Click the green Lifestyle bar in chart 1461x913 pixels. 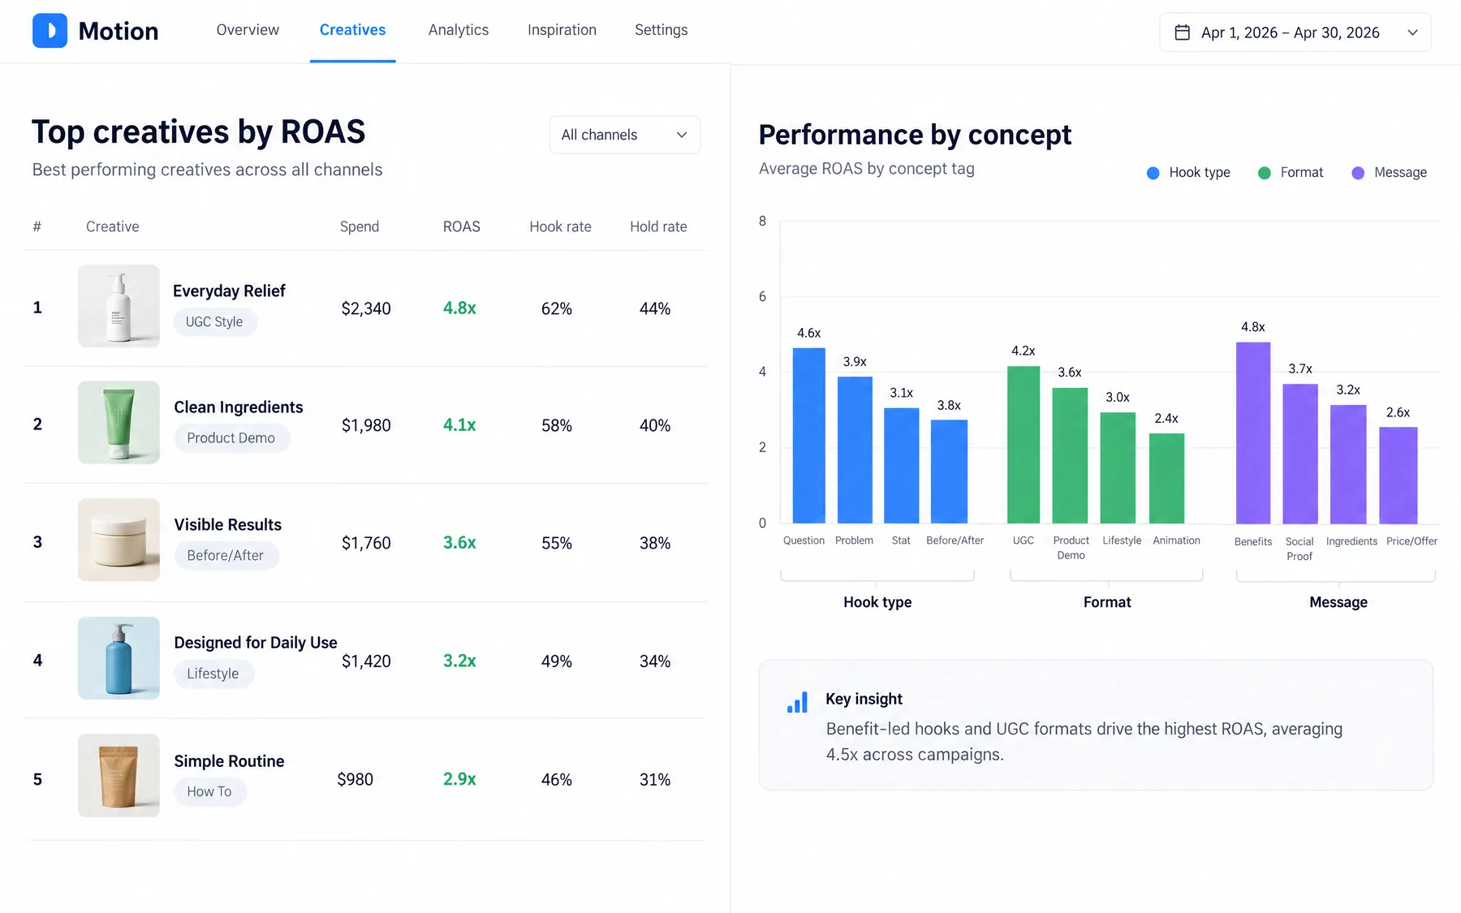pyautogui.click(x=1118, y=467)
